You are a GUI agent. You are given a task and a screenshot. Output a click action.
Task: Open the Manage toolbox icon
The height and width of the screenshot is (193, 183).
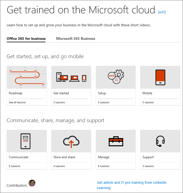(116, 141)
